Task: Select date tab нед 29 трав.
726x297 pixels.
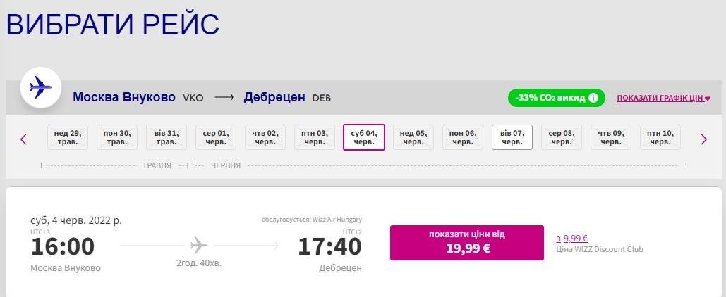Action: [x=67, y=137]
